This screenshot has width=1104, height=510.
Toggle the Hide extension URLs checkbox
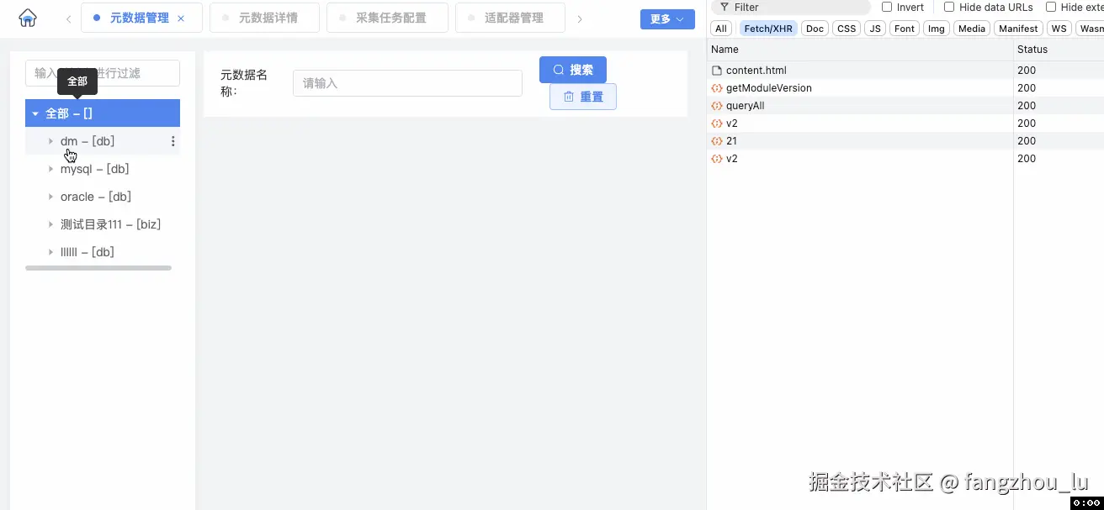pyautogui.click(x=1051, y=7)
